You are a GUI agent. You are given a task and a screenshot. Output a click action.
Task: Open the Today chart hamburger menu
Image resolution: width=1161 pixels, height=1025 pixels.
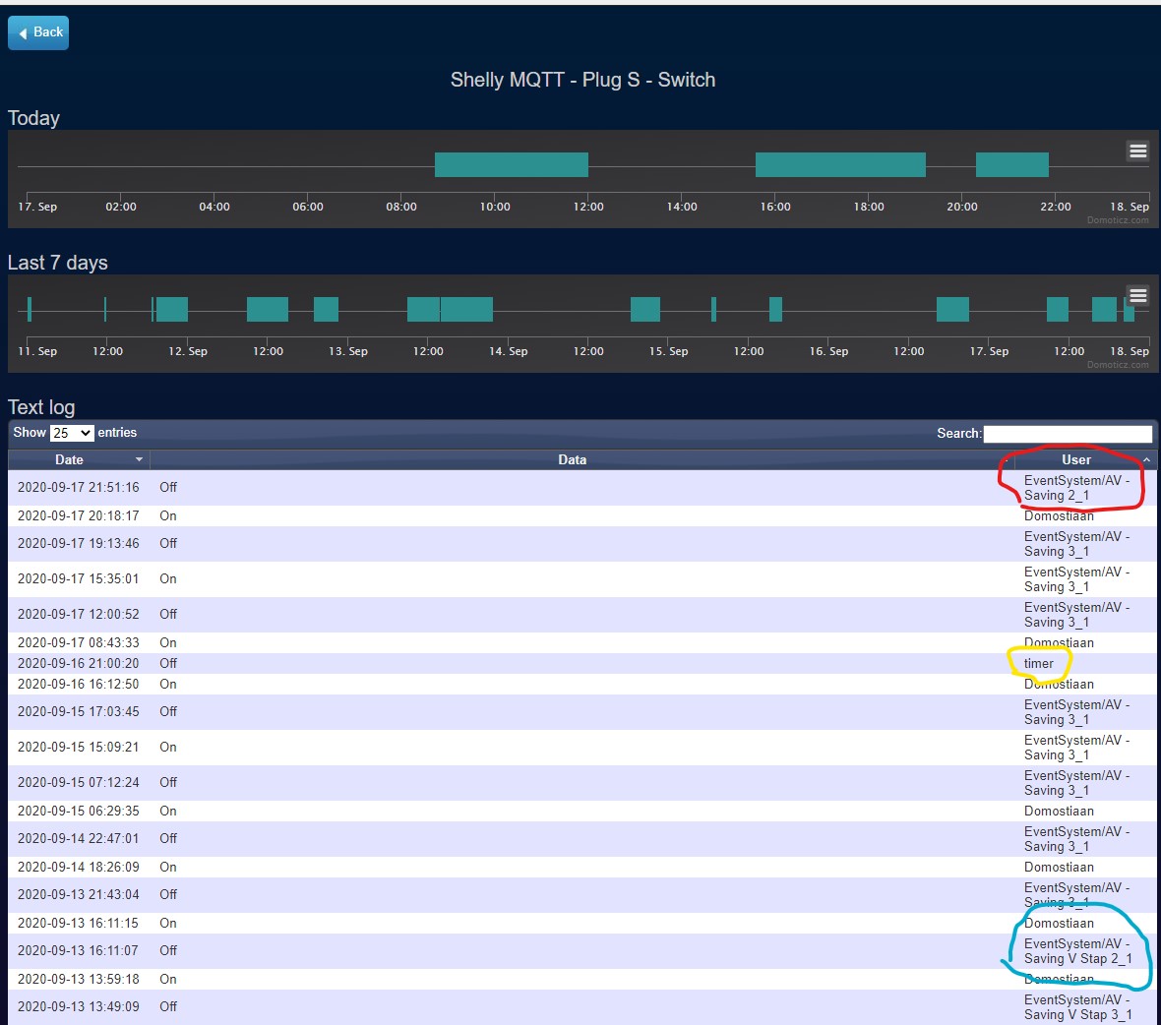[x=1138, y=151]
